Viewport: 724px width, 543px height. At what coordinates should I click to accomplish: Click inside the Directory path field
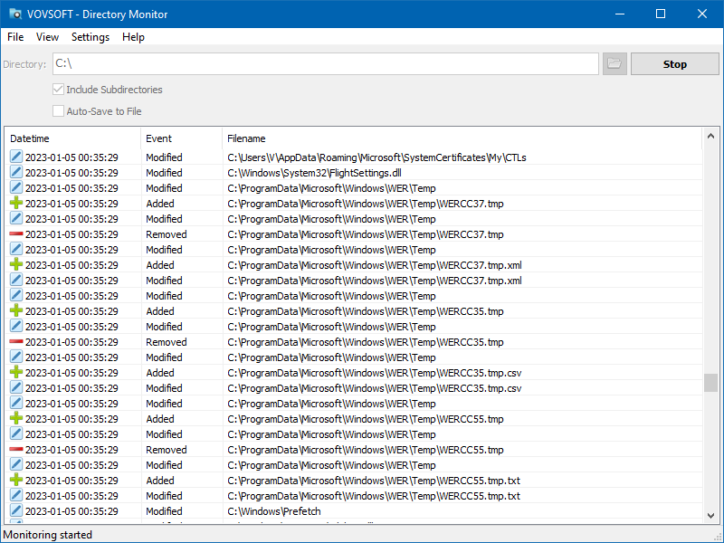tap(317, 63)
